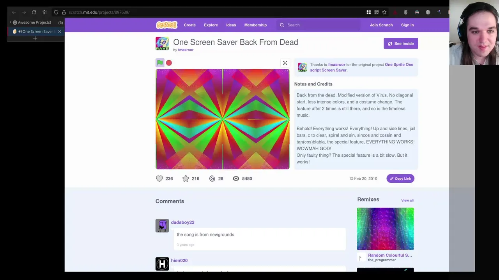499x280 pixels.
Task: Open the Ideas page
Action: click(x=231, y=25)
